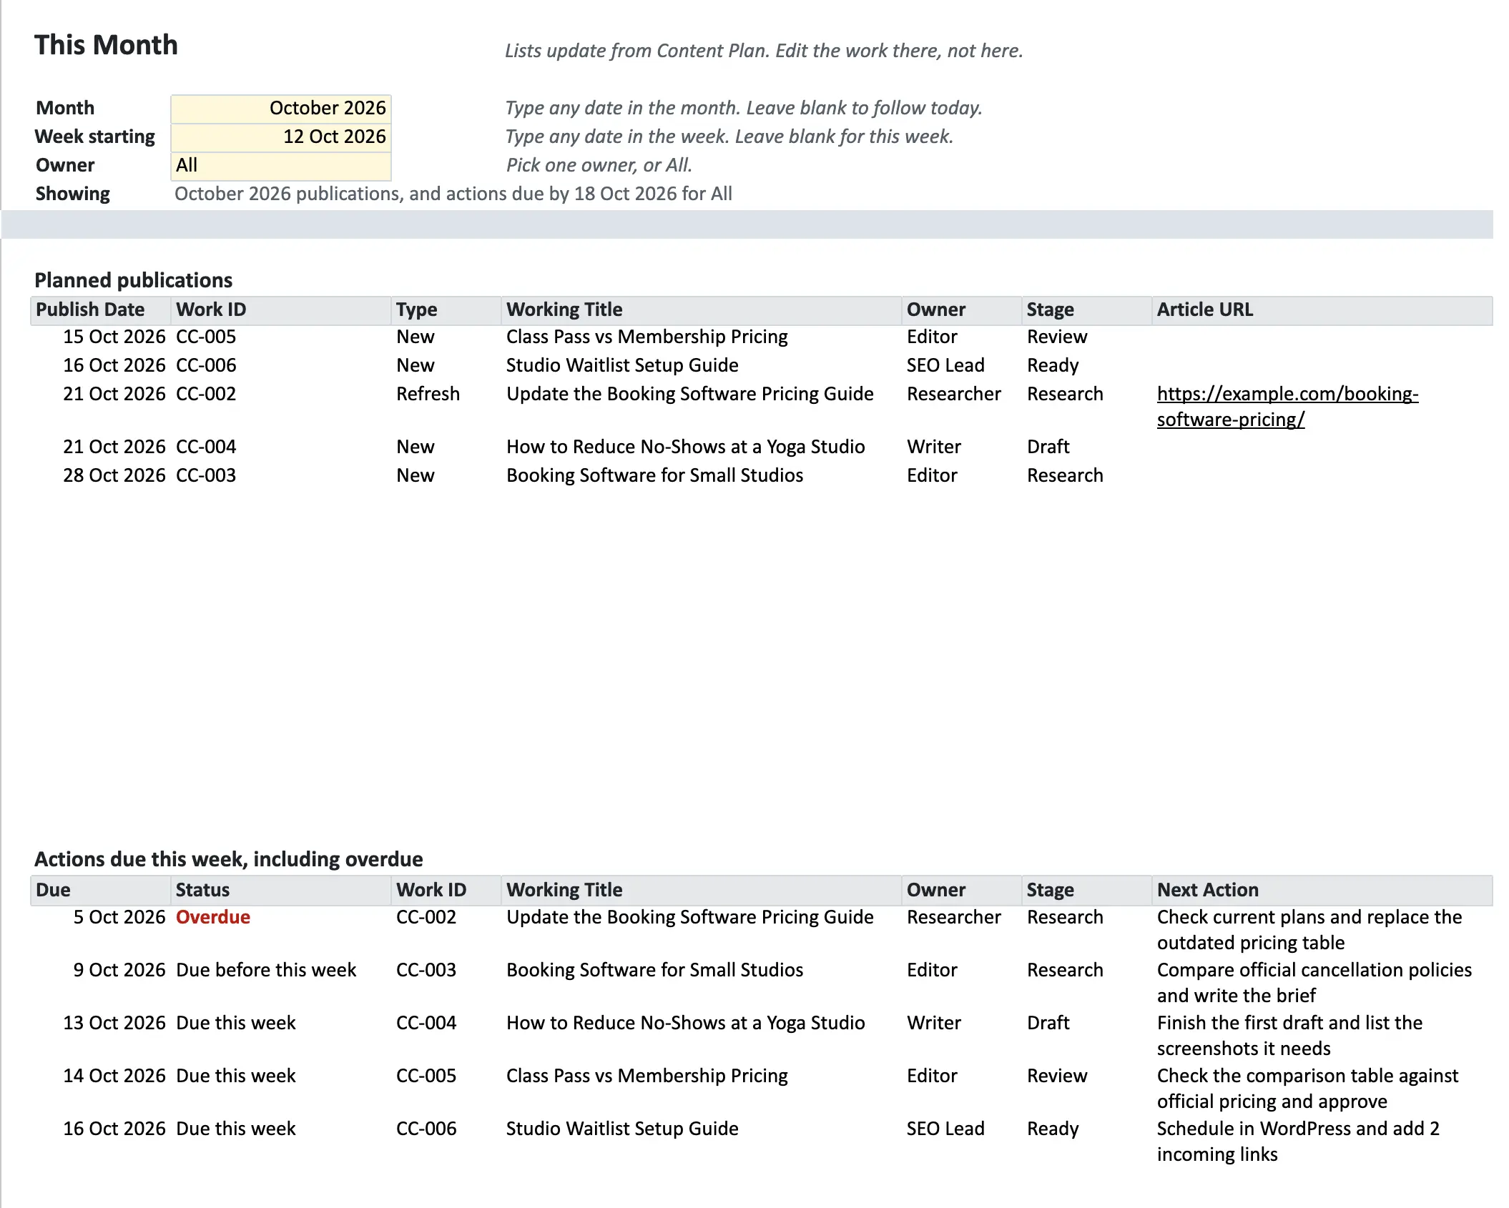Select Draft stage in Planned publications
Screen dimensions: 1509x1208
[1048, 447]
